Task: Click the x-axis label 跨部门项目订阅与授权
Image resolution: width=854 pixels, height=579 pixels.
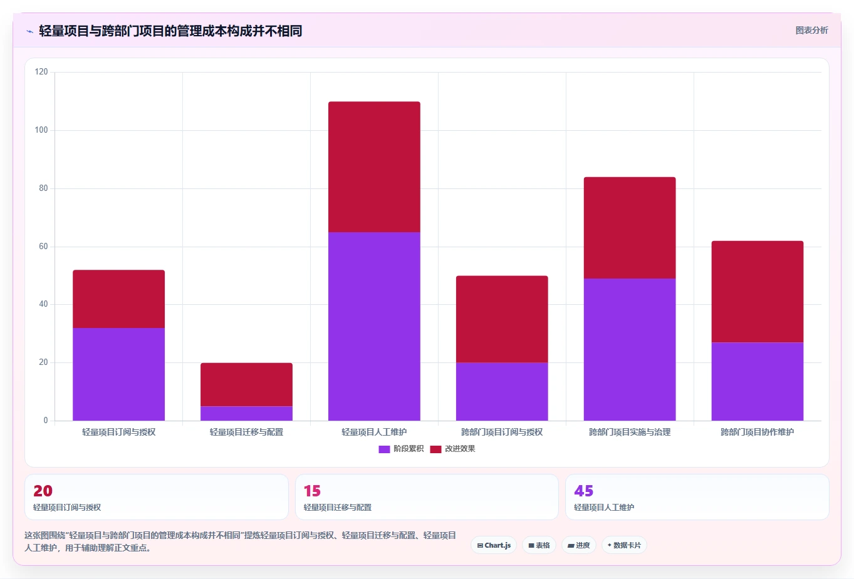Action: (502, 432)
